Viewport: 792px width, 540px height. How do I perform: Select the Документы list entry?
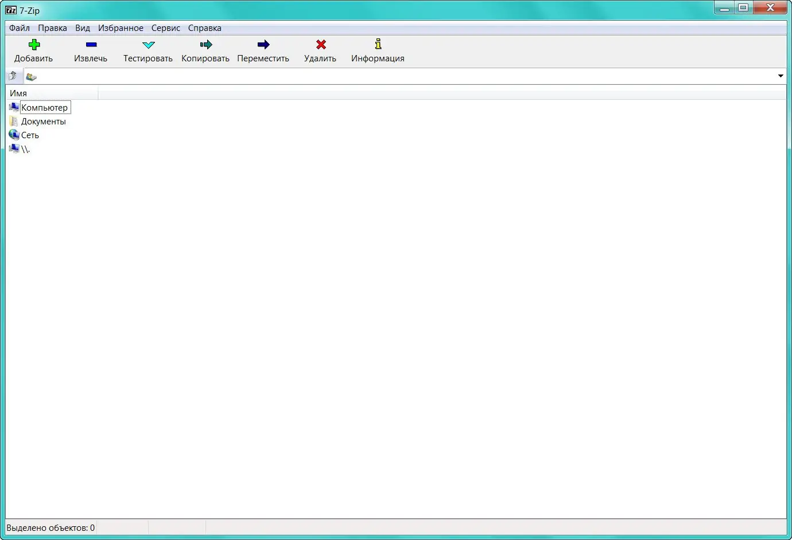pos(44,121)
